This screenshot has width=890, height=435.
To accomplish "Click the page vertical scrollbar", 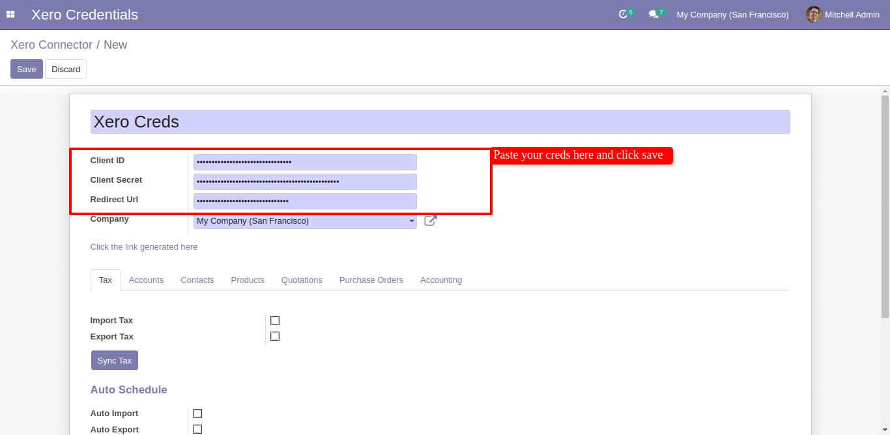I will 885,208.
